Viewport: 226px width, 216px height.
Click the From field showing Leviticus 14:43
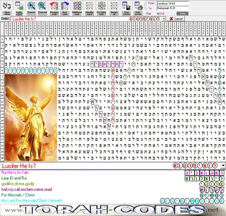pos(173,4)
